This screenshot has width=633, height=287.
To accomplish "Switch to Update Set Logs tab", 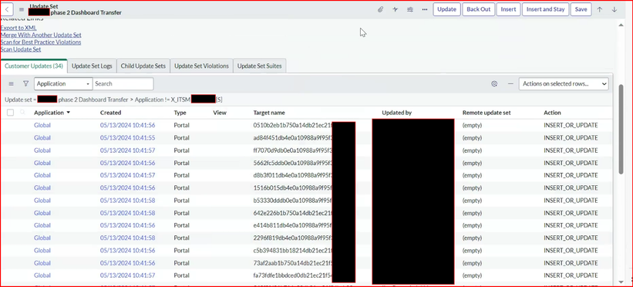I will click(x=92, y=66).
